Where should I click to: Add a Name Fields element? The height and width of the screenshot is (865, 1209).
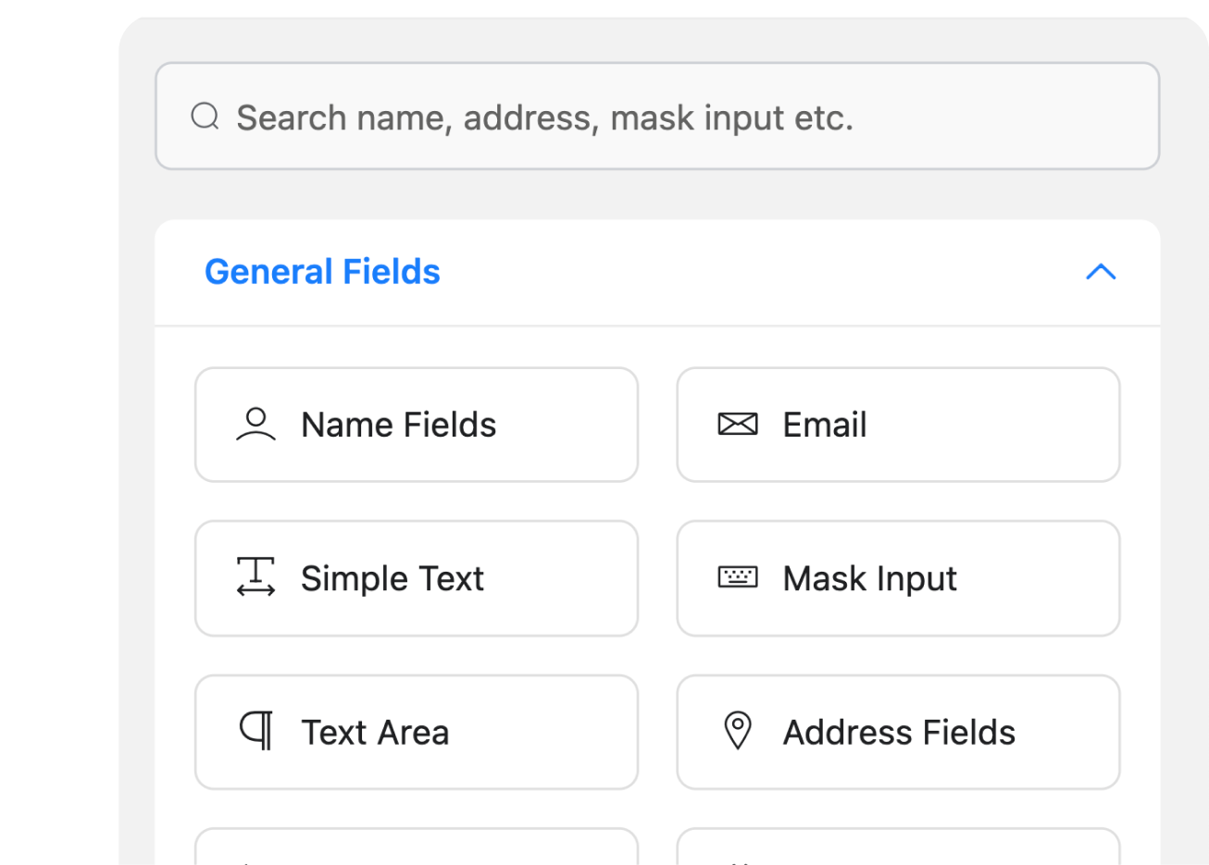point(417,425)
